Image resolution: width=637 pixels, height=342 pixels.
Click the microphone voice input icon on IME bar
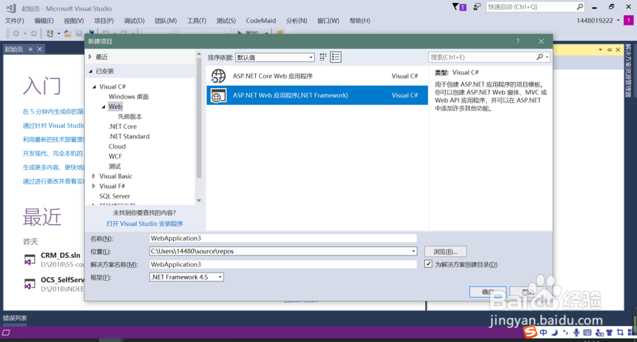(576, 332)
